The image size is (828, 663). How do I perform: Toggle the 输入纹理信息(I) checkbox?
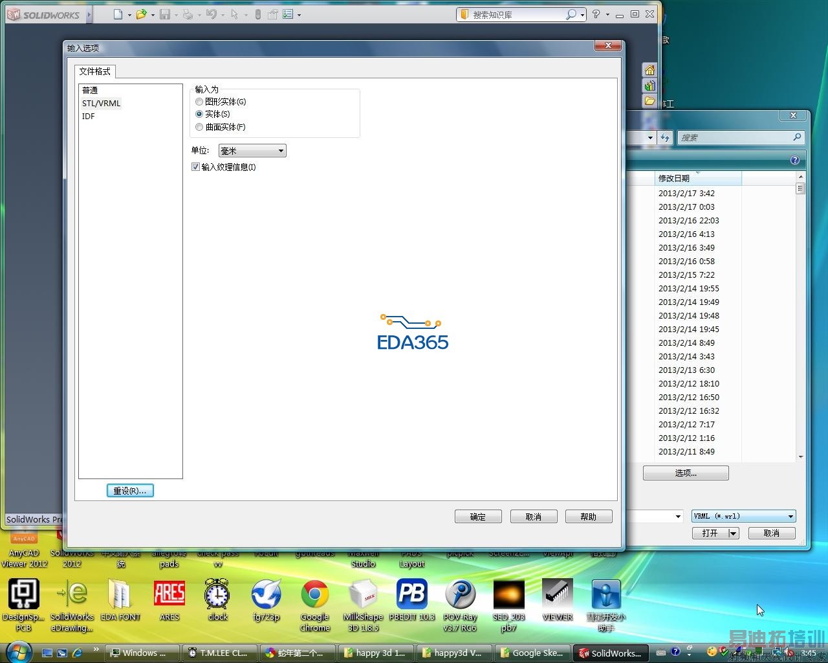pos(195,167)
